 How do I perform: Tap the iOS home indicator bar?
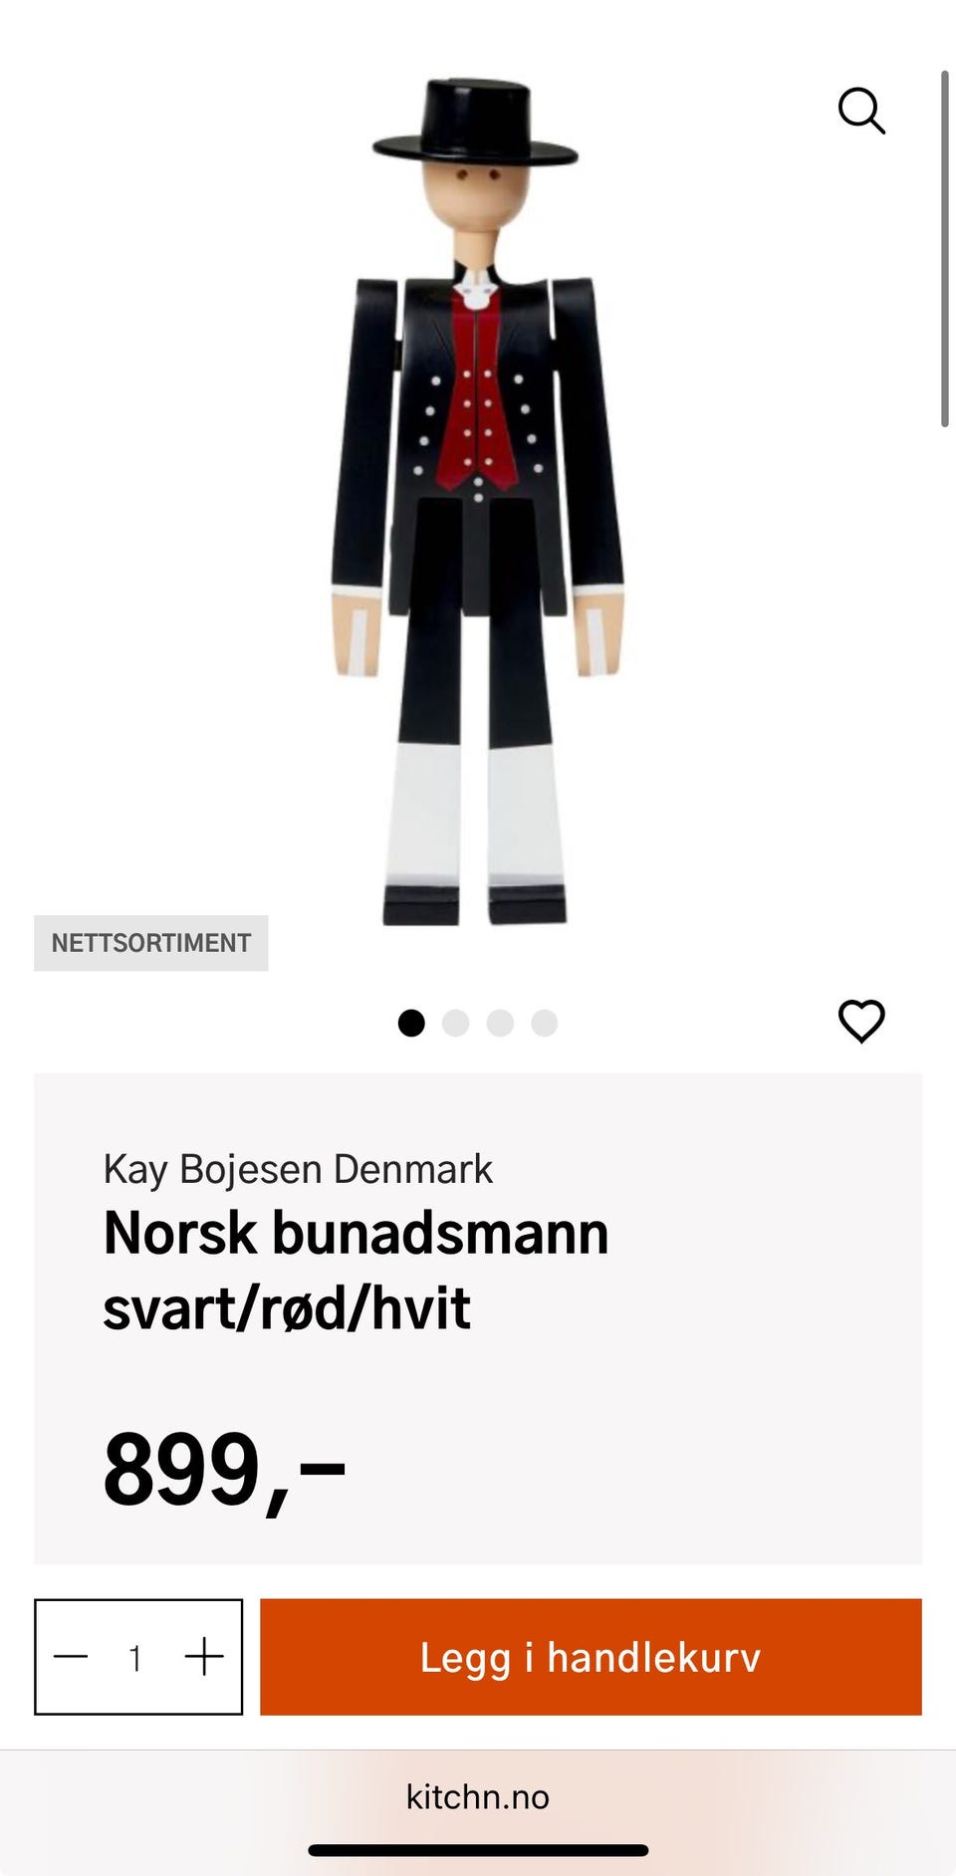tap(478, 1850)
